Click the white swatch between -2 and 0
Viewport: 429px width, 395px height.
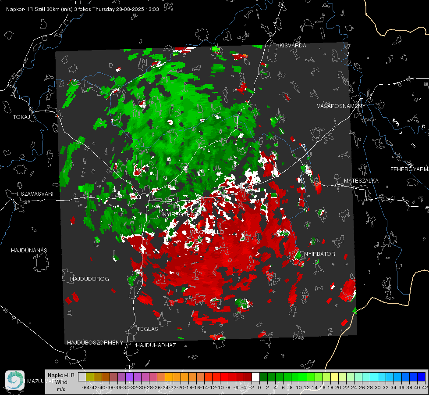(255, 377)
